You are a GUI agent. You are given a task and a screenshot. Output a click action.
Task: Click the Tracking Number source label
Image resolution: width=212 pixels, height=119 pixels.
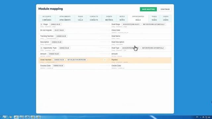point(47,36)
